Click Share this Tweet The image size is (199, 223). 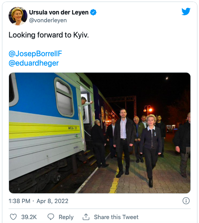(x=116, y=217)
